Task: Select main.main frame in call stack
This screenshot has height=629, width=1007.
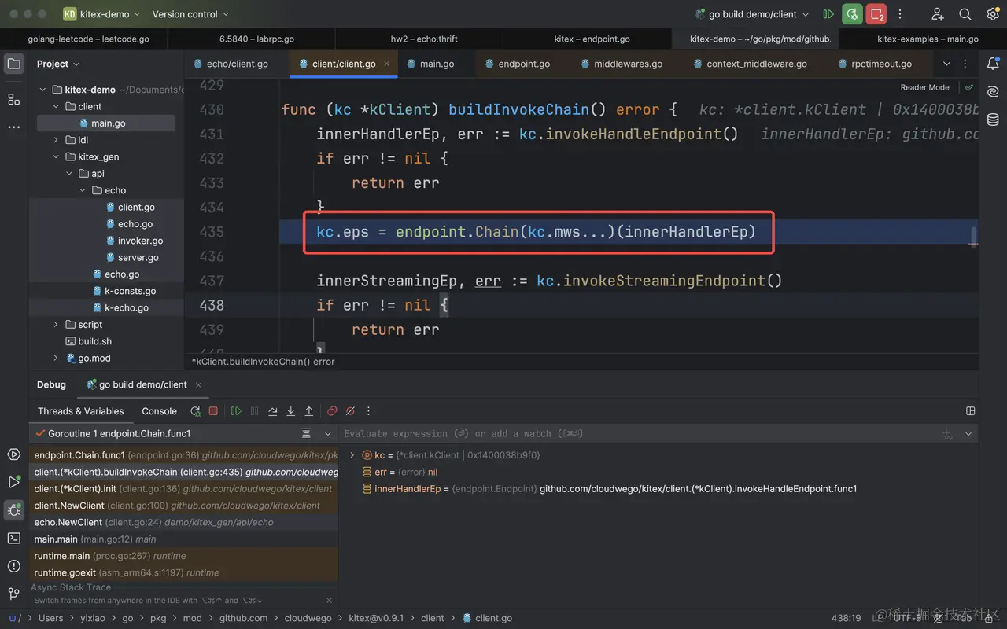Action: tap(185, 539)
